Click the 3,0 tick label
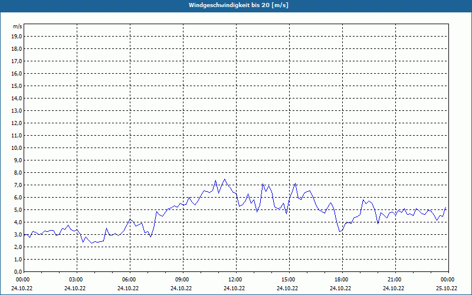This screenshot has width=472, height=295. 18,234
